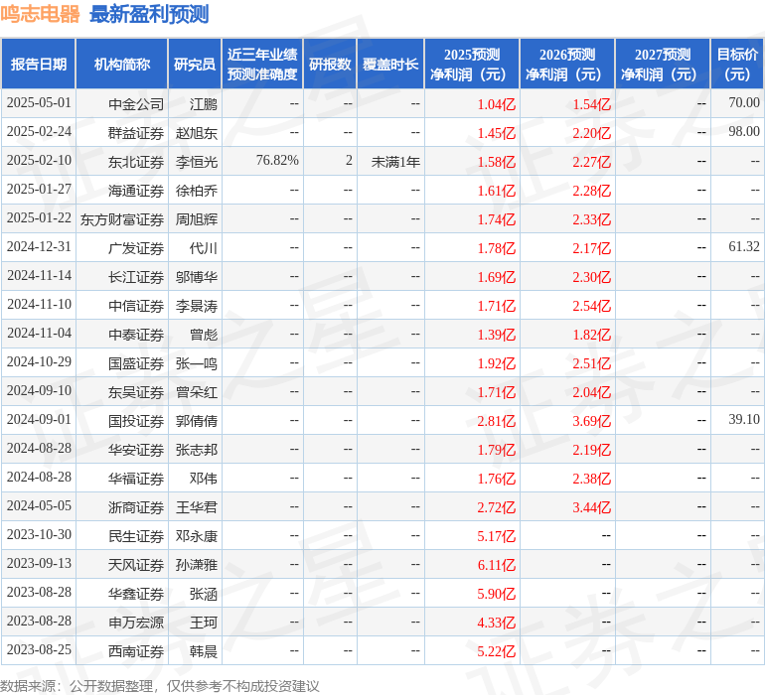The width and height of the screenshot is (765, 695).
Task: Click the 2025 forecast 6.11亿
Action: click(496, 564)
